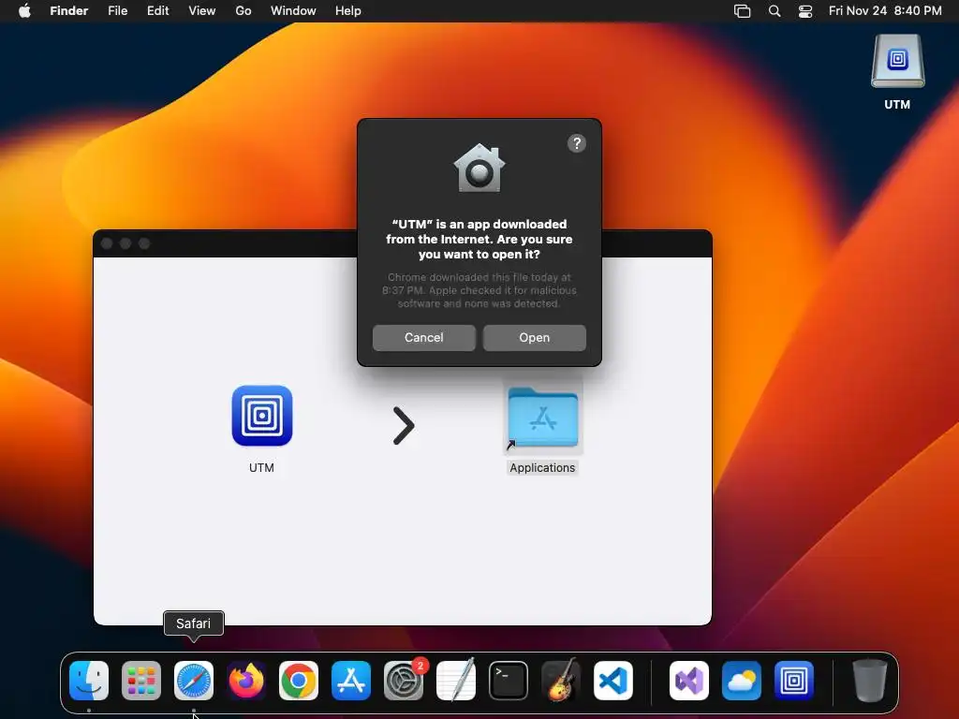Open System Settings with badge in Dock
Image resolution: width=959 pixels, height=719 pixels.
coord(404,681)
